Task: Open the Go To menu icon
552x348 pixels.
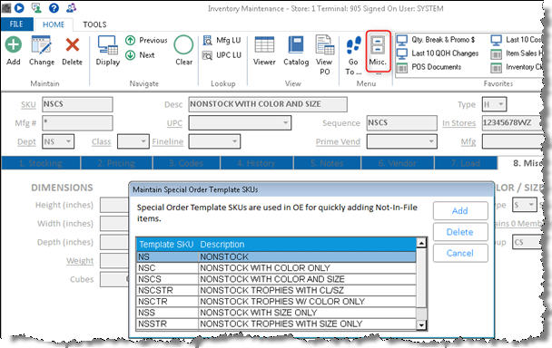Action: coord(353,45)
